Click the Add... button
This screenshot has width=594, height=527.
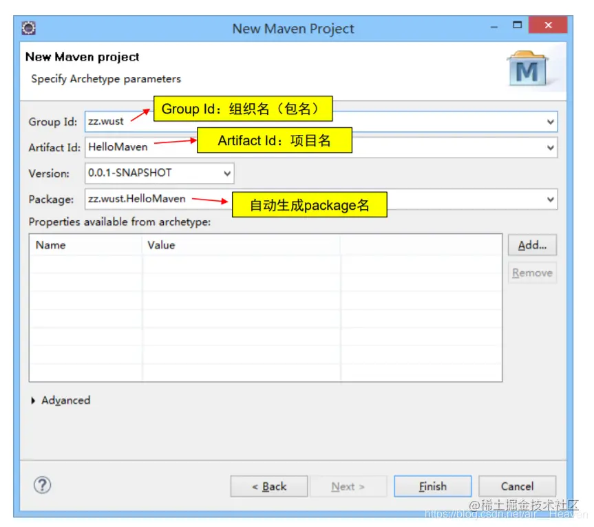click(532, 245)
